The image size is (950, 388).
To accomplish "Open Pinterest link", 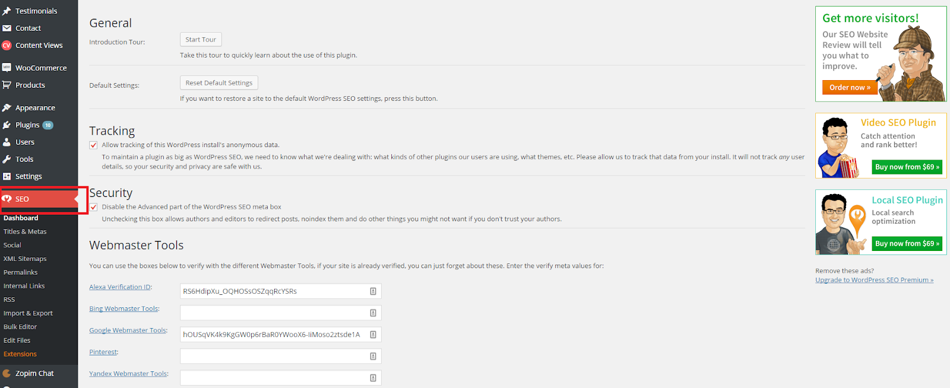I will (x=103, y=352).
